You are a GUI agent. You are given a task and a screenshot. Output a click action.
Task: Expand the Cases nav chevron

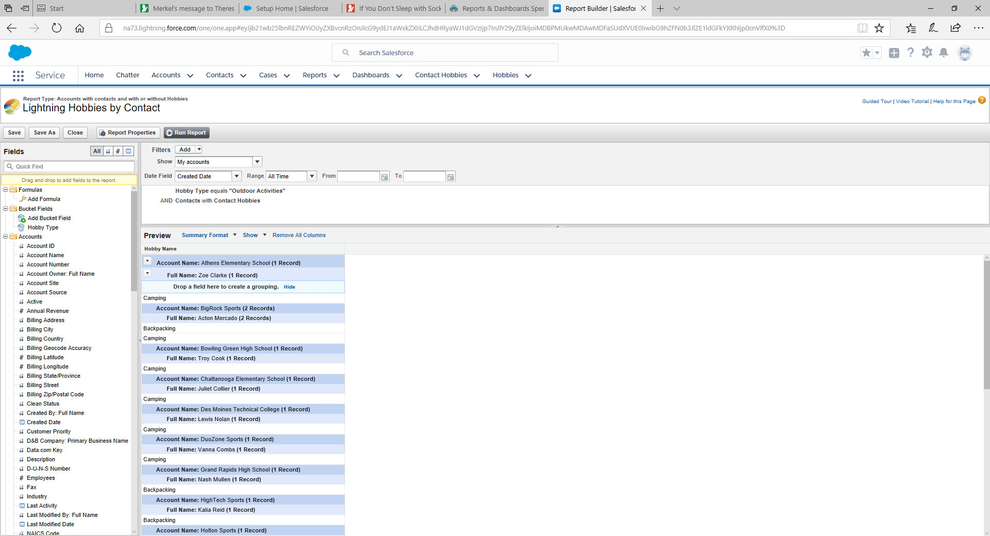coord(287,76)
